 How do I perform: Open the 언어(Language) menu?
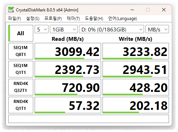pos(123,18)
